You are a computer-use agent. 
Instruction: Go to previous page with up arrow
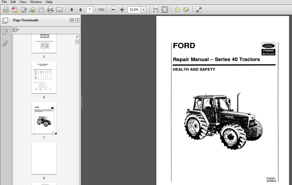click(x=72, y=10)
